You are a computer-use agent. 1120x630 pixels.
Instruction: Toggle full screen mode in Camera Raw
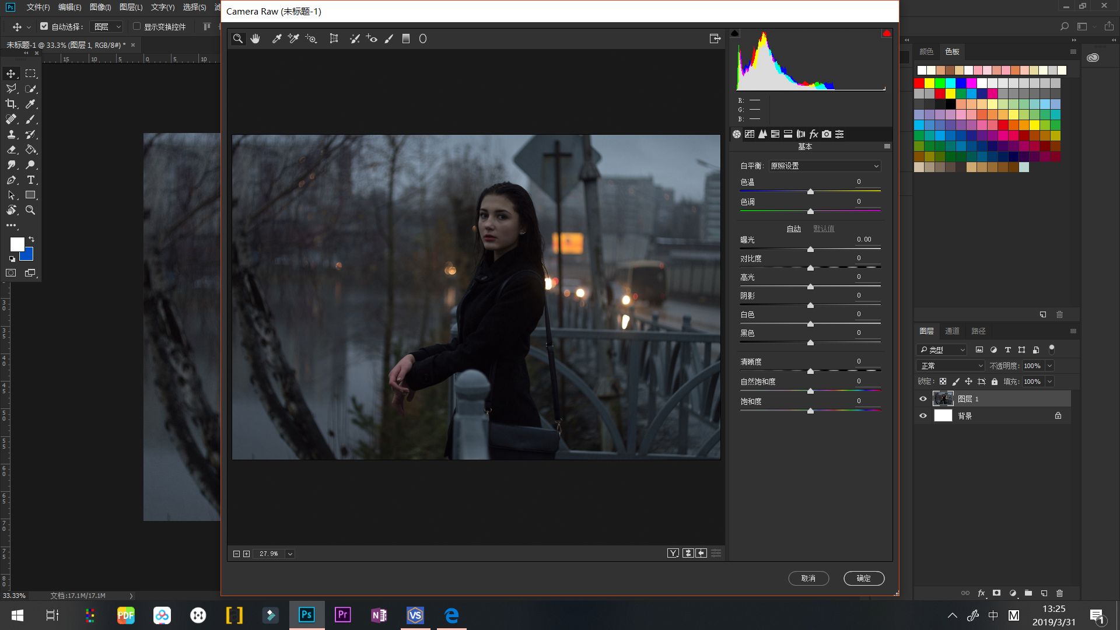(x=715, y=38)
